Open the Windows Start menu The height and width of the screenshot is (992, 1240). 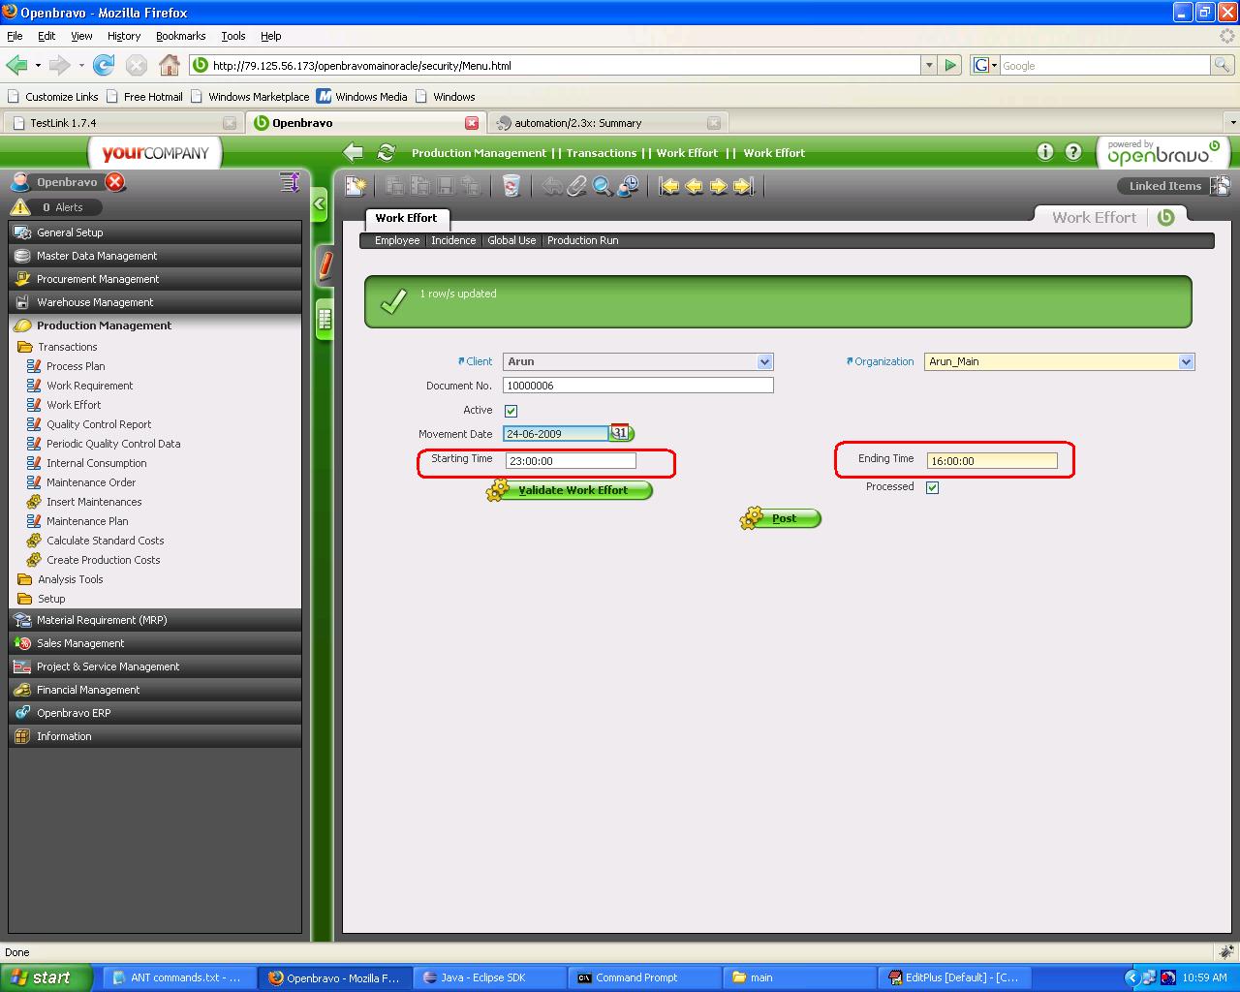coord(46,977)
